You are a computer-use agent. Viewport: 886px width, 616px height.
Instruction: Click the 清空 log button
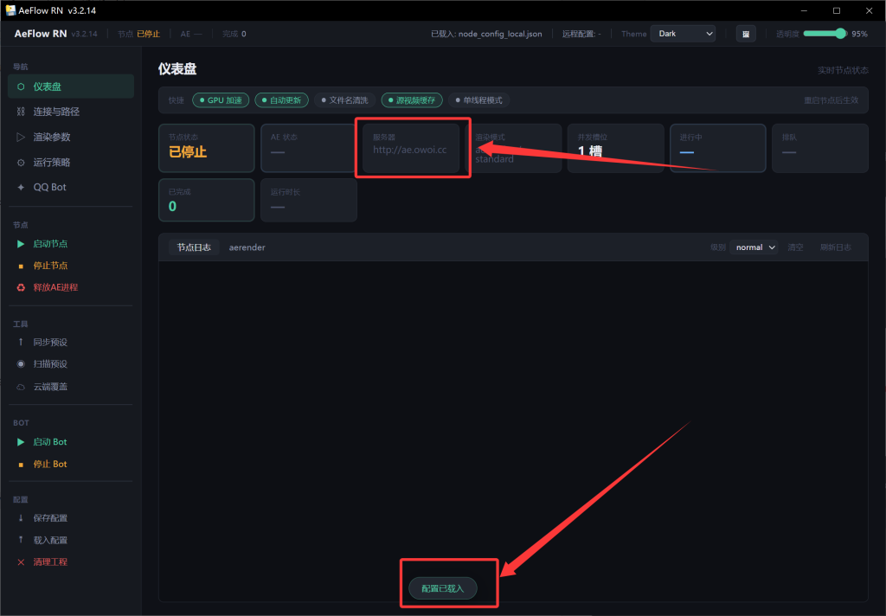click(x=795, y=247)
